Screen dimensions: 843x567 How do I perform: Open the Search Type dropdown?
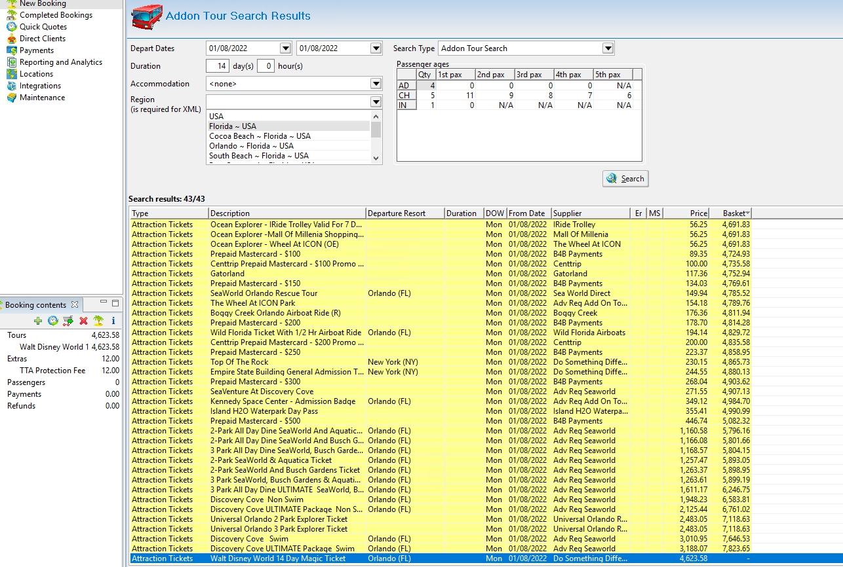point(608,48)
